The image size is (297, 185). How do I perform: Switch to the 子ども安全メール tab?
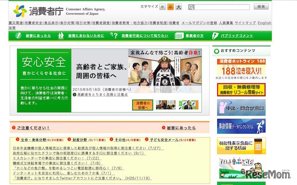pos(164,140)
